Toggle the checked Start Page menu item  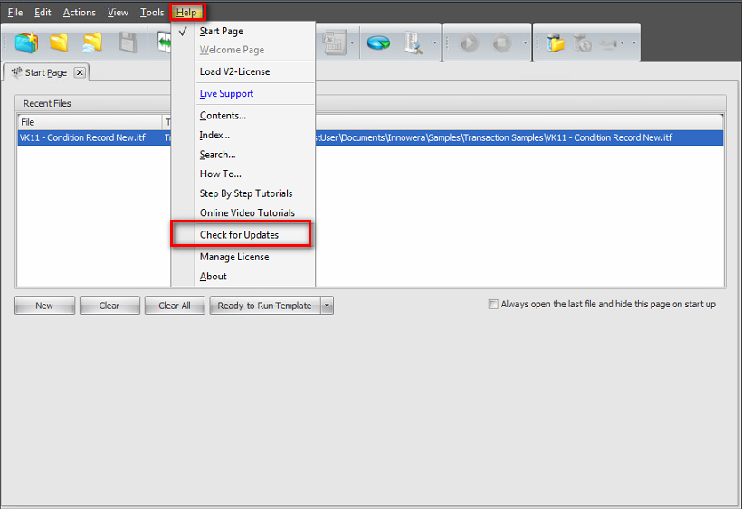pos(221,31)
